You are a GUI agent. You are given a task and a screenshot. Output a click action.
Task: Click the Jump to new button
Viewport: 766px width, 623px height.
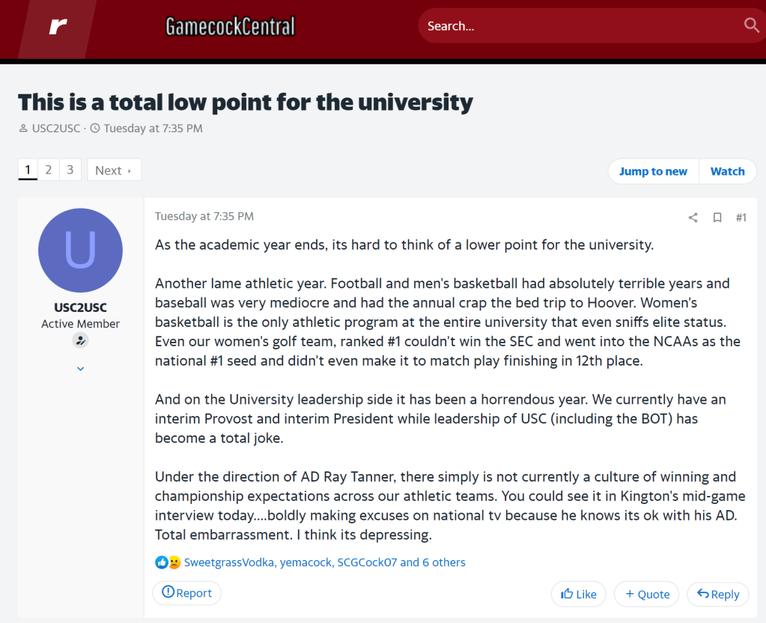[x=653, y=171]
